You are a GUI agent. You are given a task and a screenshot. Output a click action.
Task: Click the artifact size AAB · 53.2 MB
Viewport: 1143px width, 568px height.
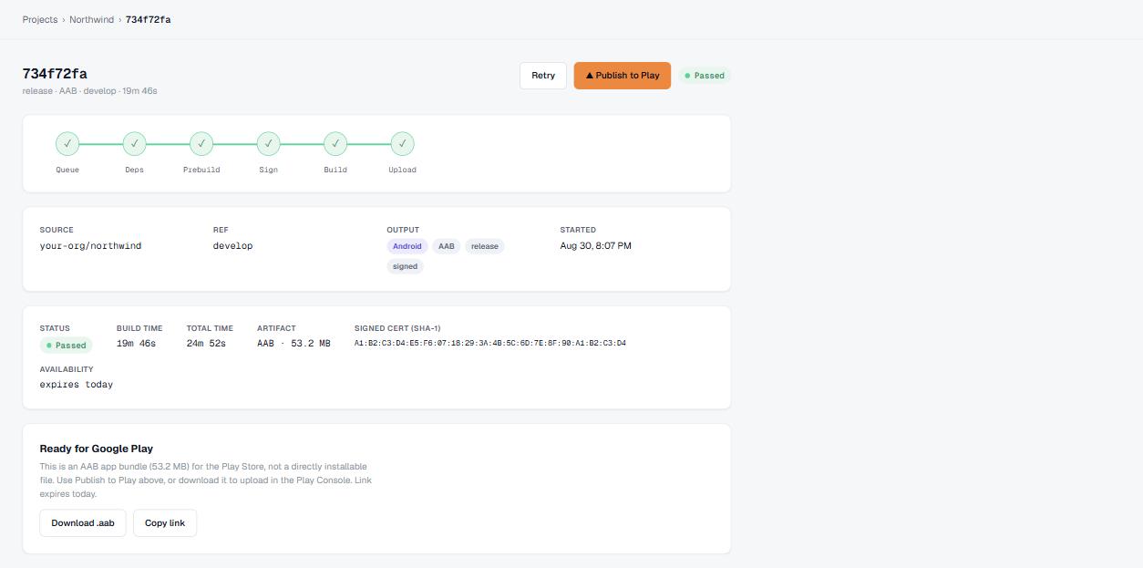[293, 344]
